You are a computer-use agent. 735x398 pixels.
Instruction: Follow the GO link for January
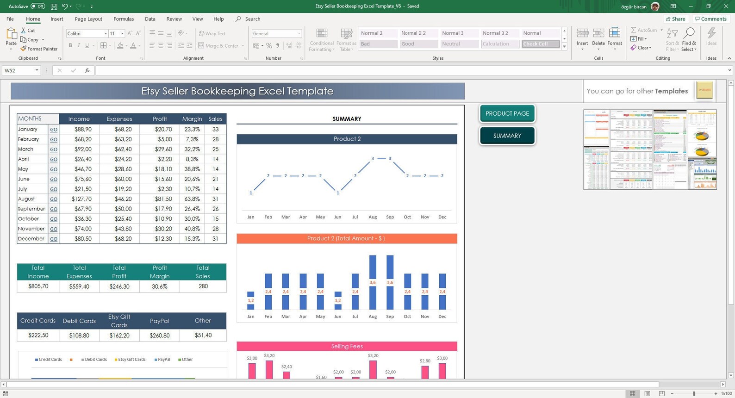coord(54,130)
